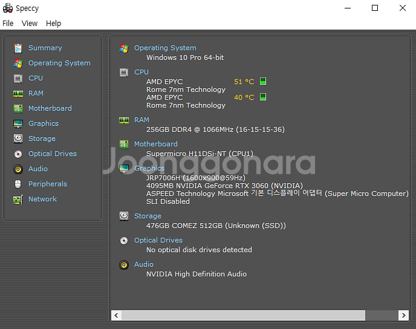Click the ASPEED Technology display adapter line

[x=278, y=194]
